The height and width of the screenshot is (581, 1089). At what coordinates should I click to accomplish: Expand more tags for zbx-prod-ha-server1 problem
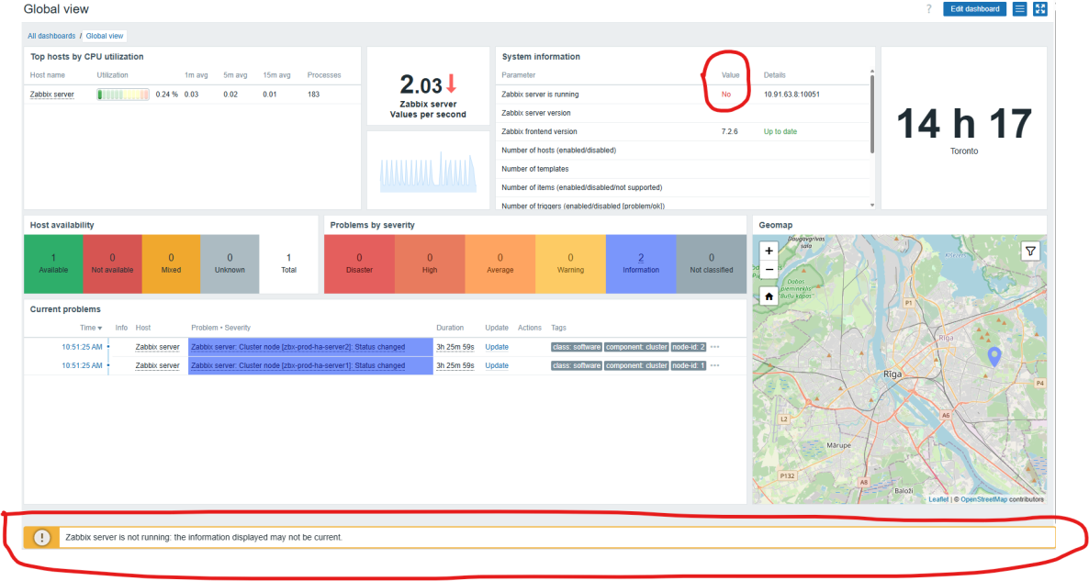(714, 365)
